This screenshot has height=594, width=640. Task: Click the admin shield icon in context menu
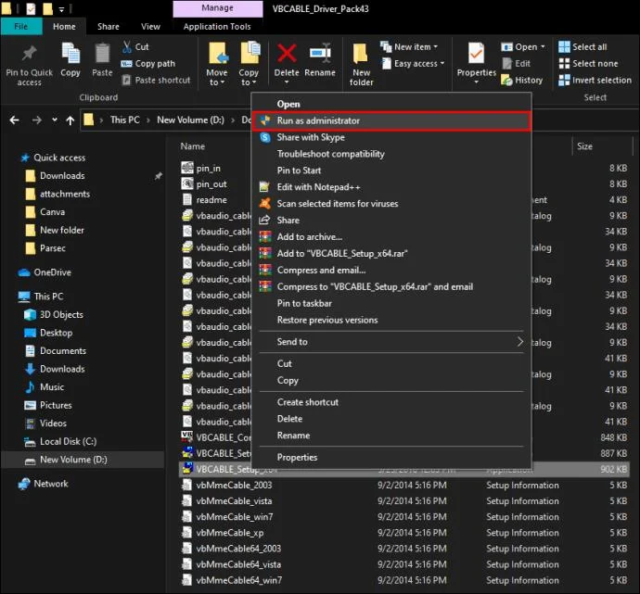[x=265, y=120]
